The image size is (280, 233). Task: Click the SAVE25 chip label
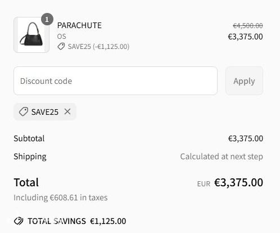(45, 112)
